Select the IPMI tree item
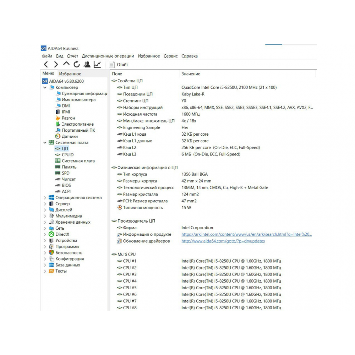This screenshot has width=355, height=355. [x=66, y=112]
